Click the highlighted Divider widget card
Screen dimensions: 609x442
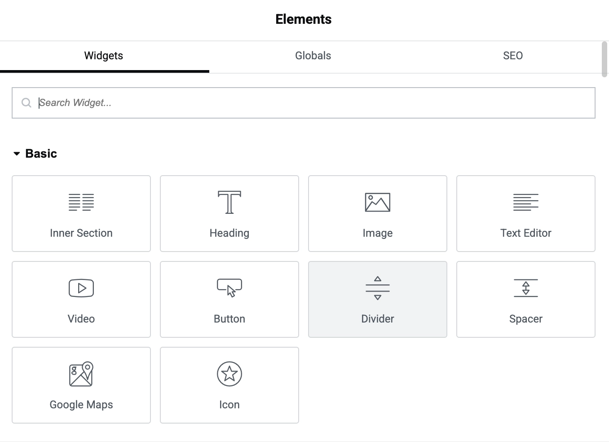(x=377, y=299)
